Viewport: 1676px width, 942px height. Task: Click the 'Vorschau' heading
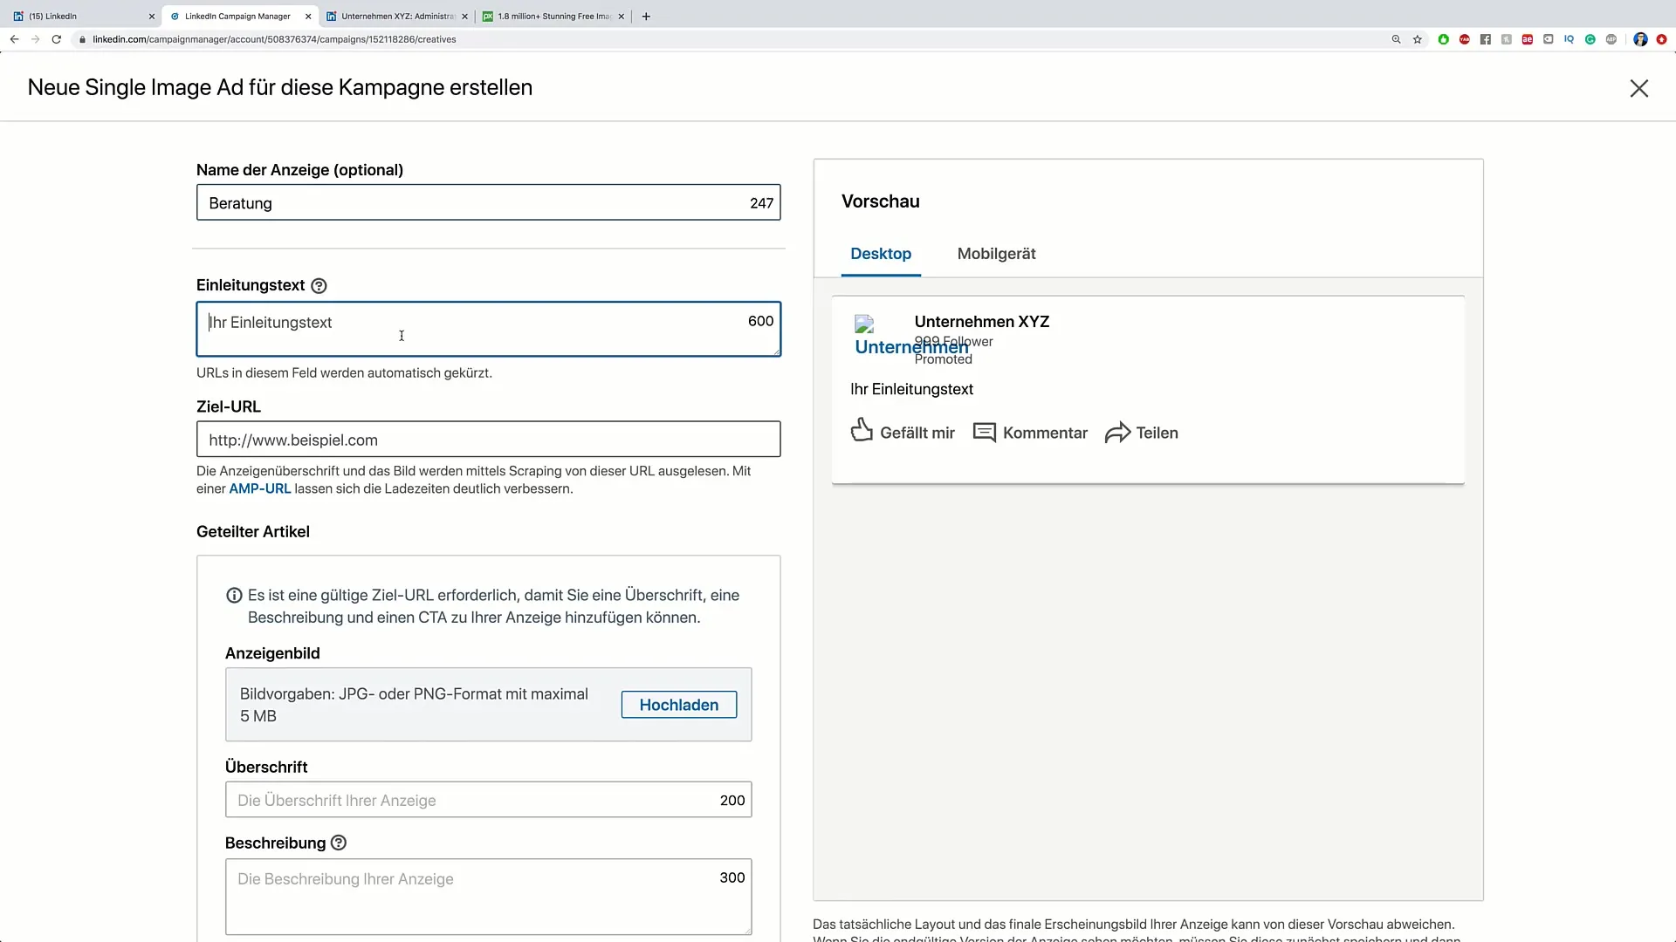[880, 201]
